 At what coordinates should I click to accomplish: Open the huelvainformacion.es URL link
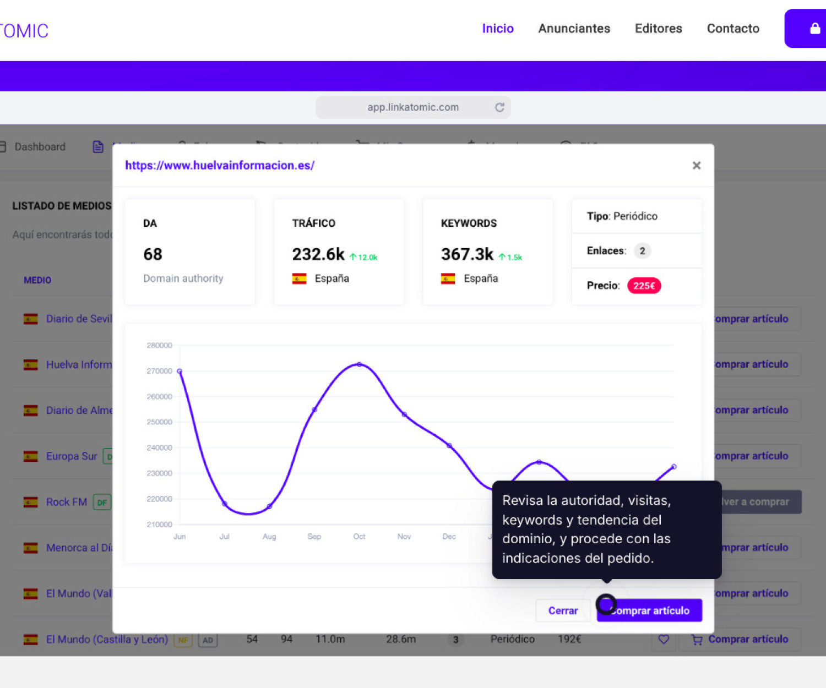(220, 166)
